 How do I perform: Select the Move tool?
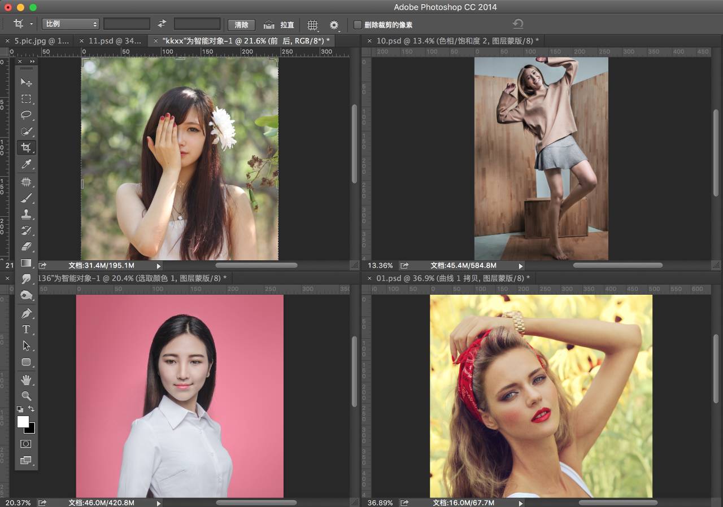click(x=26, y=82)
